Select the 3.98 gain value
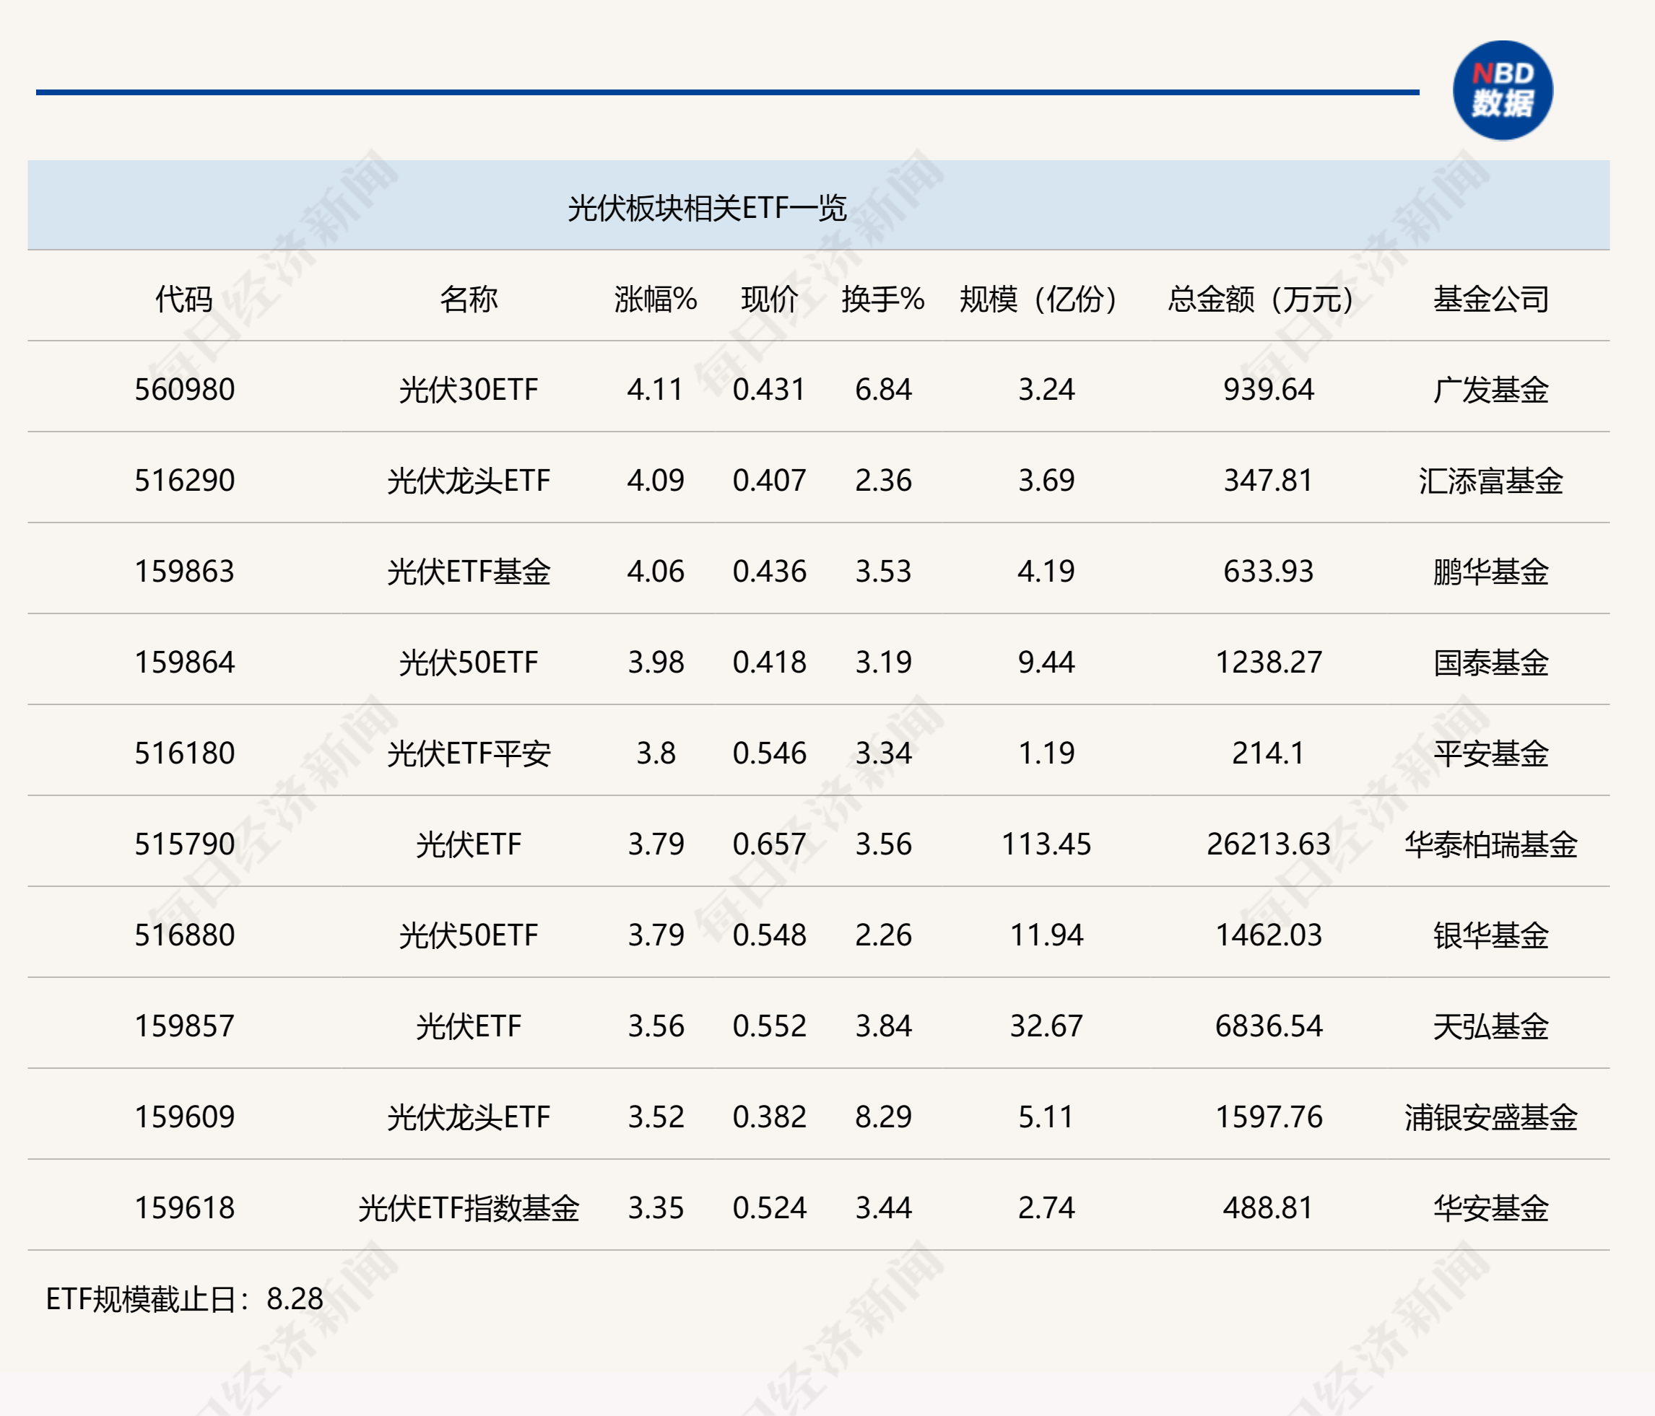 click(656, 663)
